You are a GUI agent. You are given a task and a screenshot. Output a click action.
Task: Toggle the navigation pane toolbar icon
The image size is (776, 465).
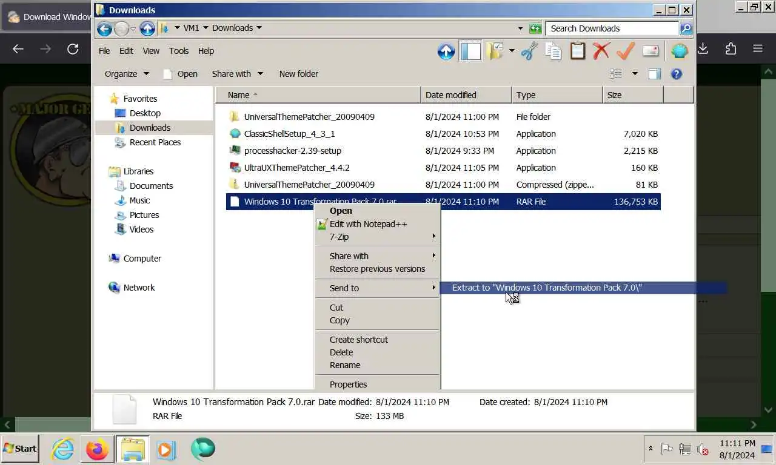tap(471, 51)
